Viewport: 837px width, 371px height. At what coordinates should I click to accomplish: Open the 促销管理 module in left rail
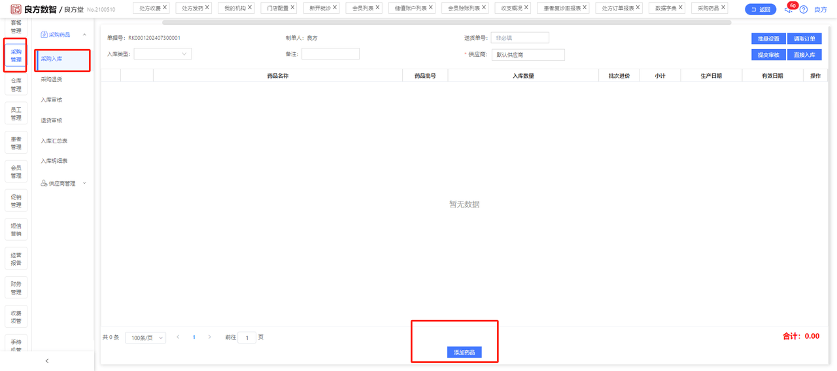[16, 201]
